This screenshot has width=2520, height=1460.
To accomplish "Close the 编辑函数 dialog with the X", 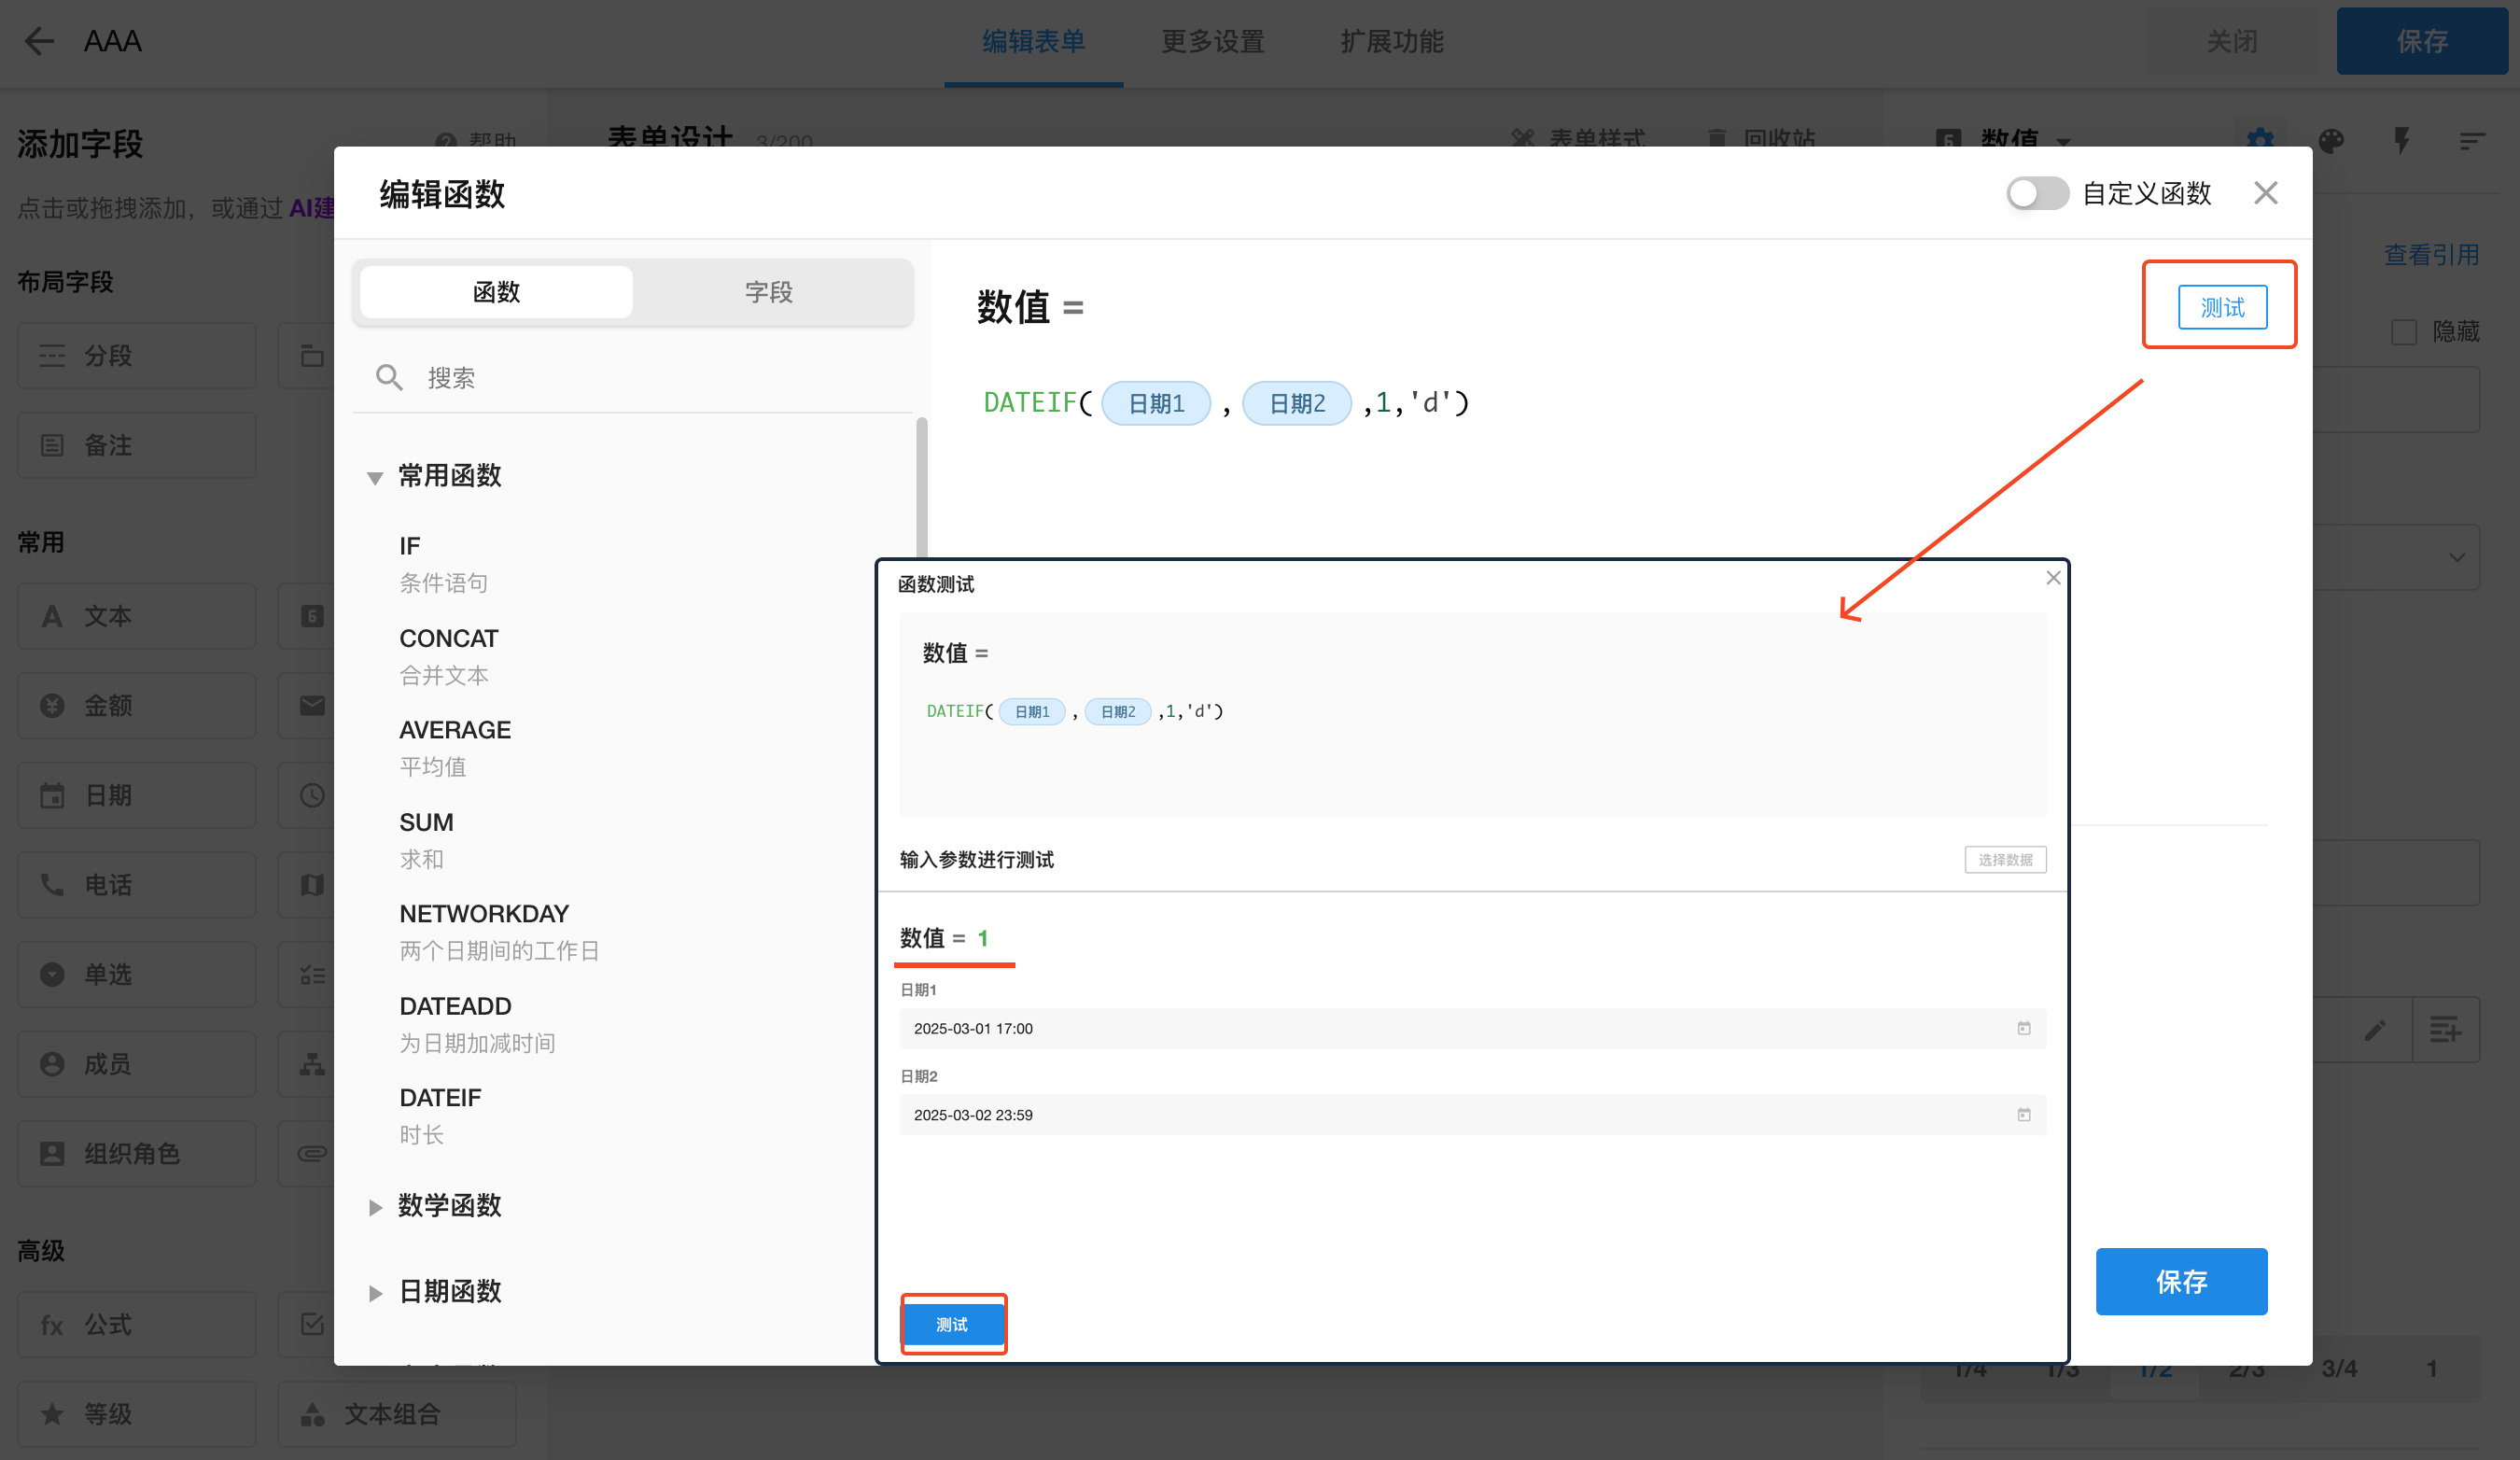I will pyautogui.click(x=2265, y=193).
